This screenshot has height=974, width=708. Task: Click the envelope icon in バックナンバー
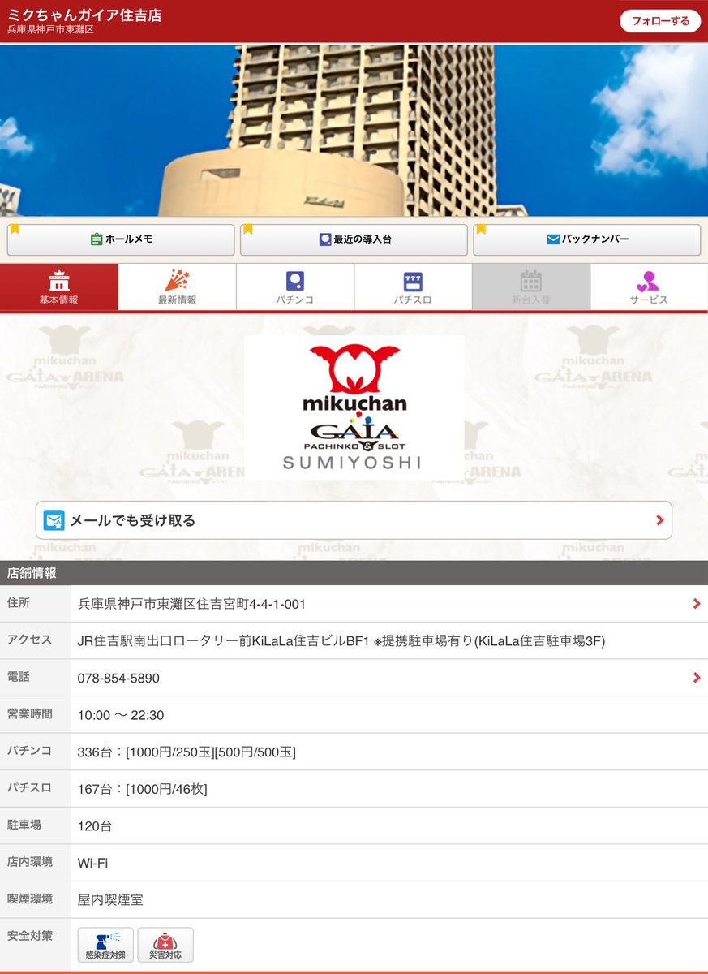[x=553, y=239]
